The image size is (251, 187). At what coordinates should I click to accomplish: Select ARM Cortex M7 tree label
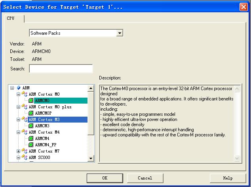44,151
